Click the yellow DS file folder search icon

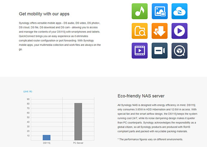pos(140,31)
